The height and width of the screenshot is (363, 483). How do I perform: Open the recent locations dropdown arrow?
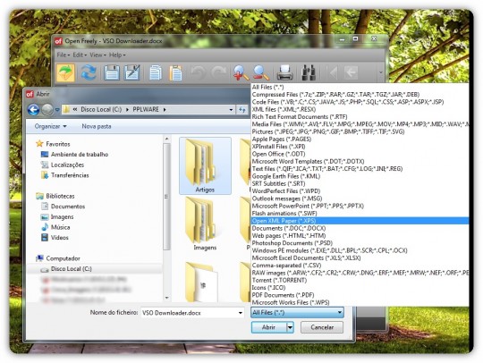[57, 110]
